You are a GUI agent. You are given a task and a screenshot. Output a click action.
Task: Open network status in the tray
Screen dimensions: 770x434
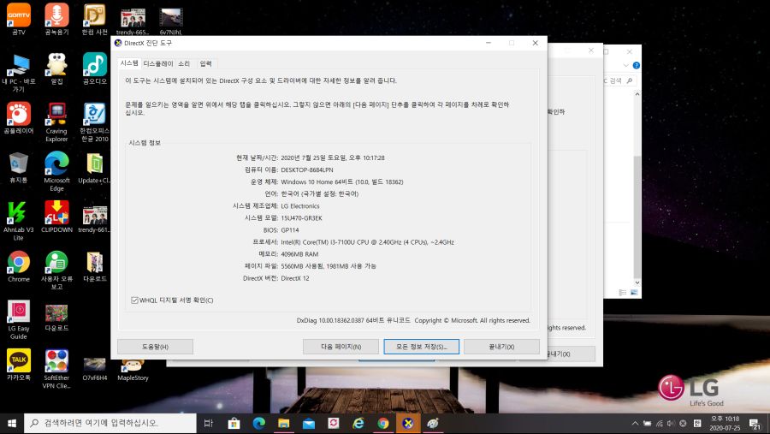(660, 423)
